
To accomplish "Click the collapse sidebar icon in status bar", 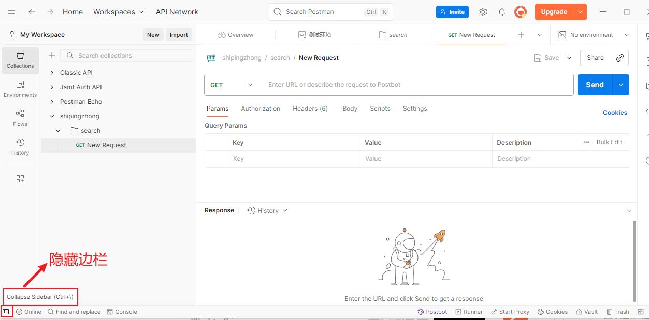I will click(6, 312).
